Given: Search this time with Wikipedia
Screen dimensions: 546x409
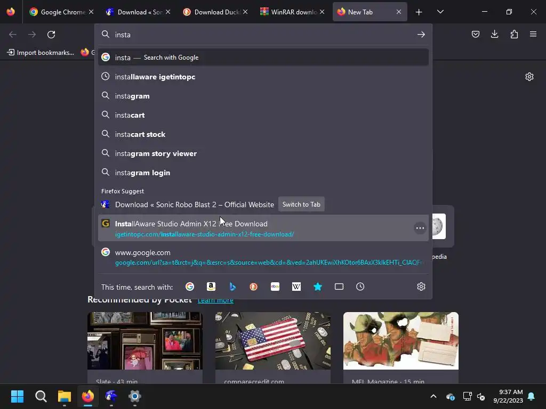Looking at the screenshot, I should click(296, 287).
